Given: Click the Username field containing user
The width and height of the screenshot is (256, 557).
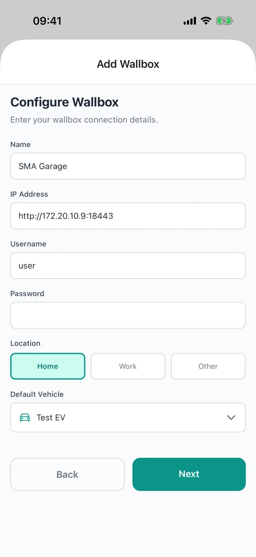Looking at the screenshot, I should (x=128, y=265).
